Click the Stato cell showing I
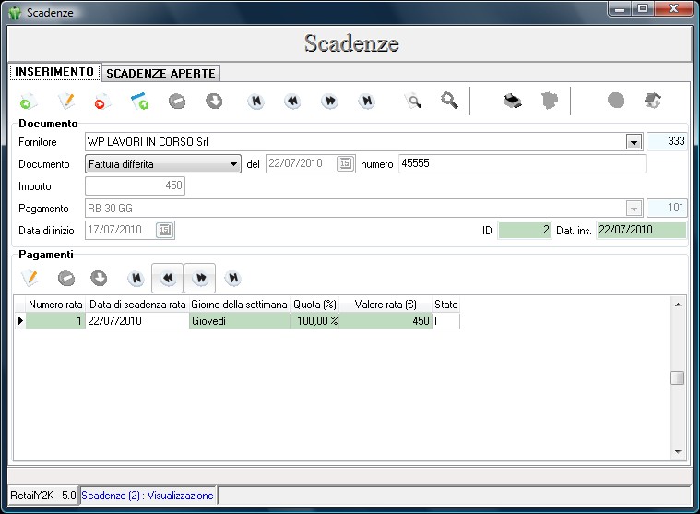 tap(446, 320)
